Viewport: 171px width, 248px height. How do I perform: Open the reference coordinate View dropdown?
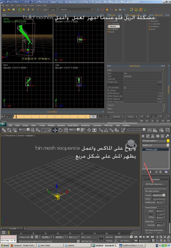(74, 130)
